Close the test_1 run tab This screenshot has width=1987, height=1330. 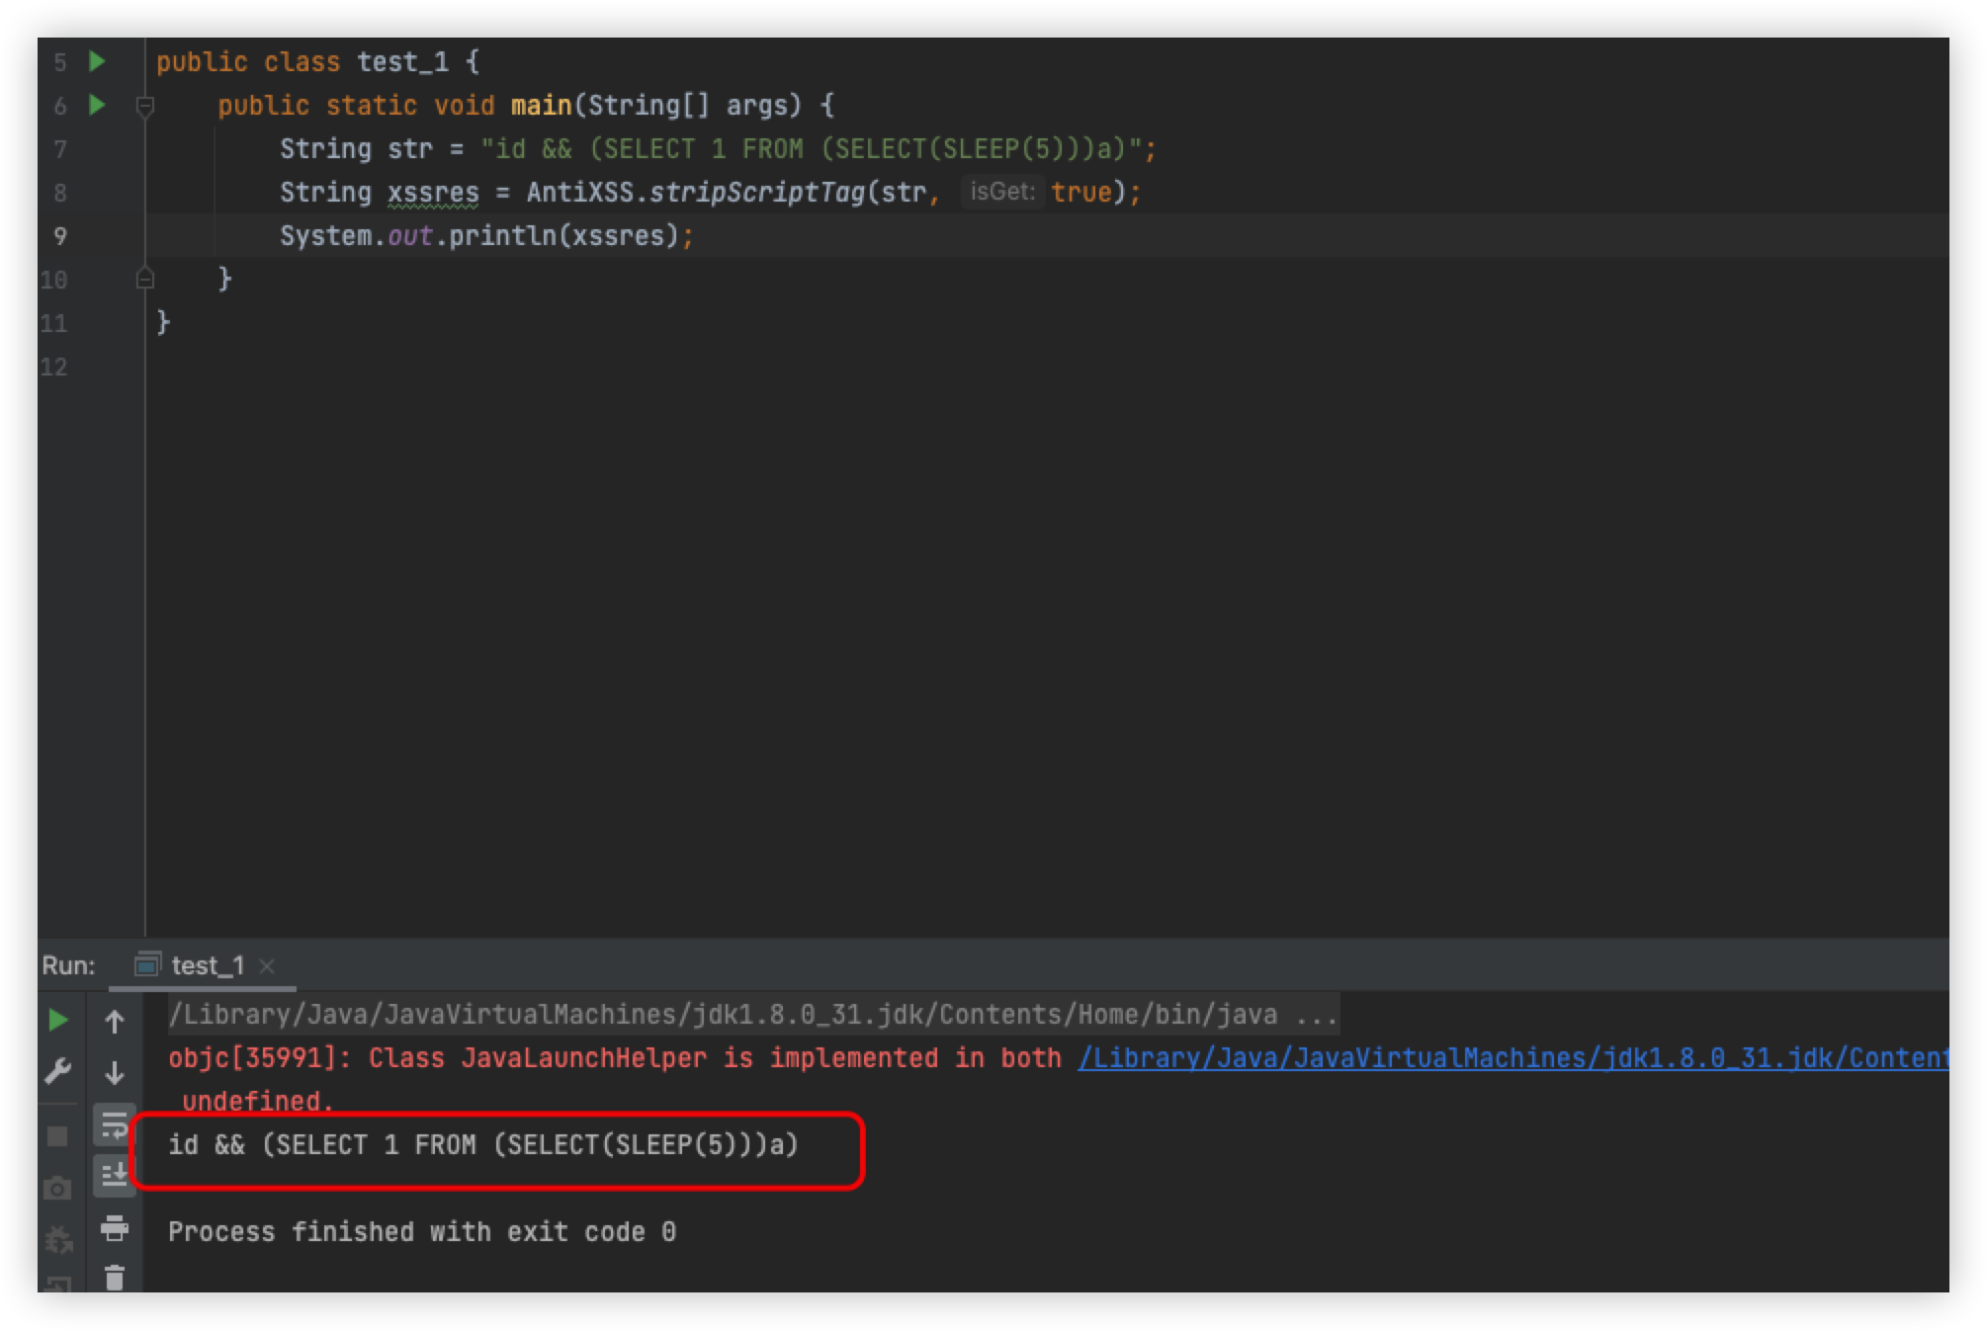pos(267,966)
